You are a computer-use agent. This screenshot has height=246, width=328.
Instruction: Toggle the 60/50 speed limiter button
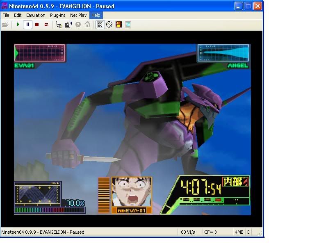[x=100, y=25]
